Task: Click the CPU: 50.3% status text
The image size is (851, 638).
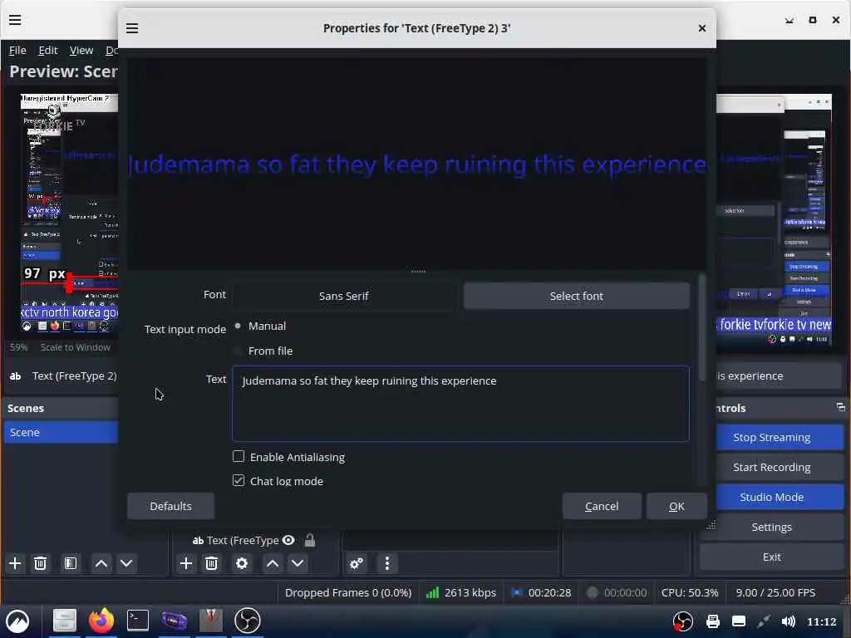Action: (x=689, y=592)
